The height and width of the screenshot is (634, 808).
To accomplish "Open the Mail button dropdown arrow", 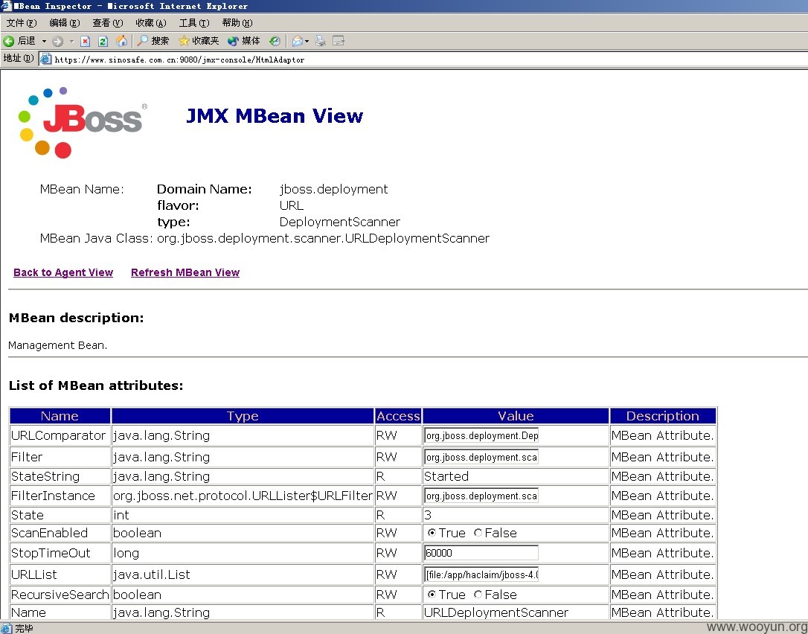I will pos(307,41).
